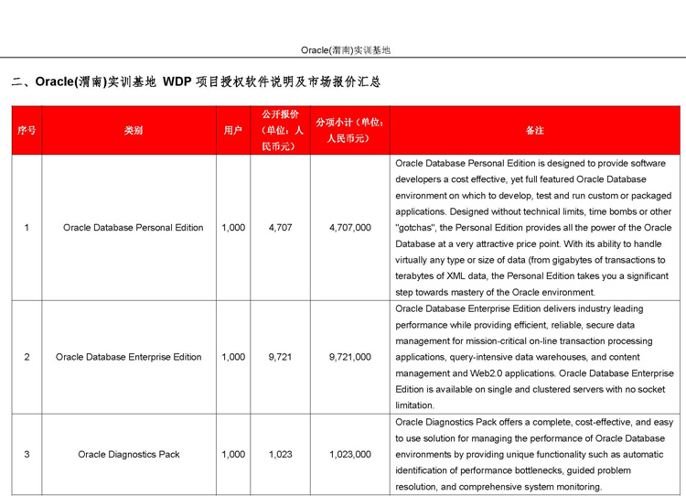The image size is (686, 496).
Task: Click the Personal Edition description paragraph
Action: point(534,228)
